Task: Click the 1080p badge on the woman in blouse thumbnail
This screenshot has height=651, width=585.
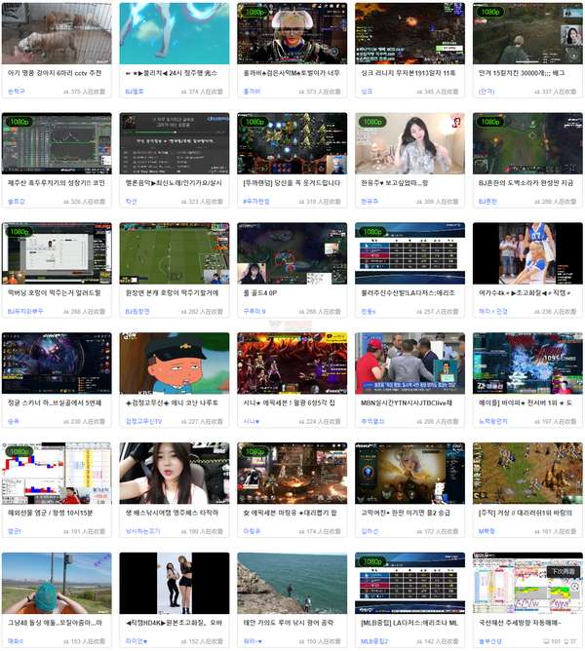Action: (372, 122)
